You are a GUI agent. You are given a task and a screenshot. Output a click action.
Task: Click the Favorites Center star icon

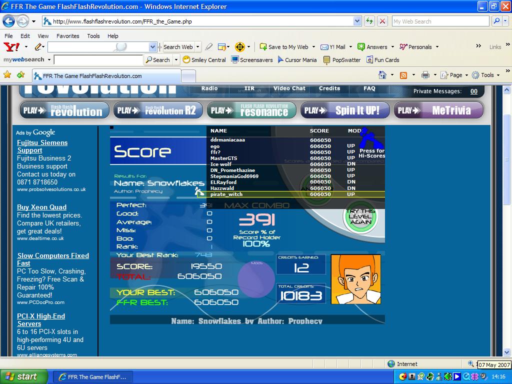coord(7,75)
